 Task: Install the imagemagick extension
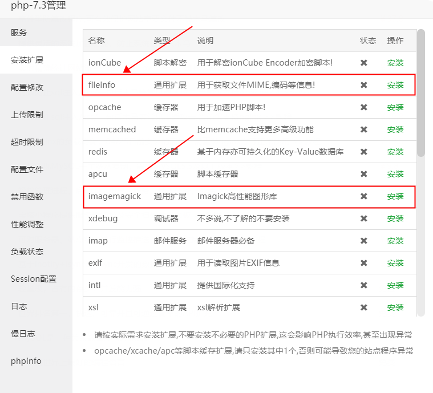click(395, 196)
